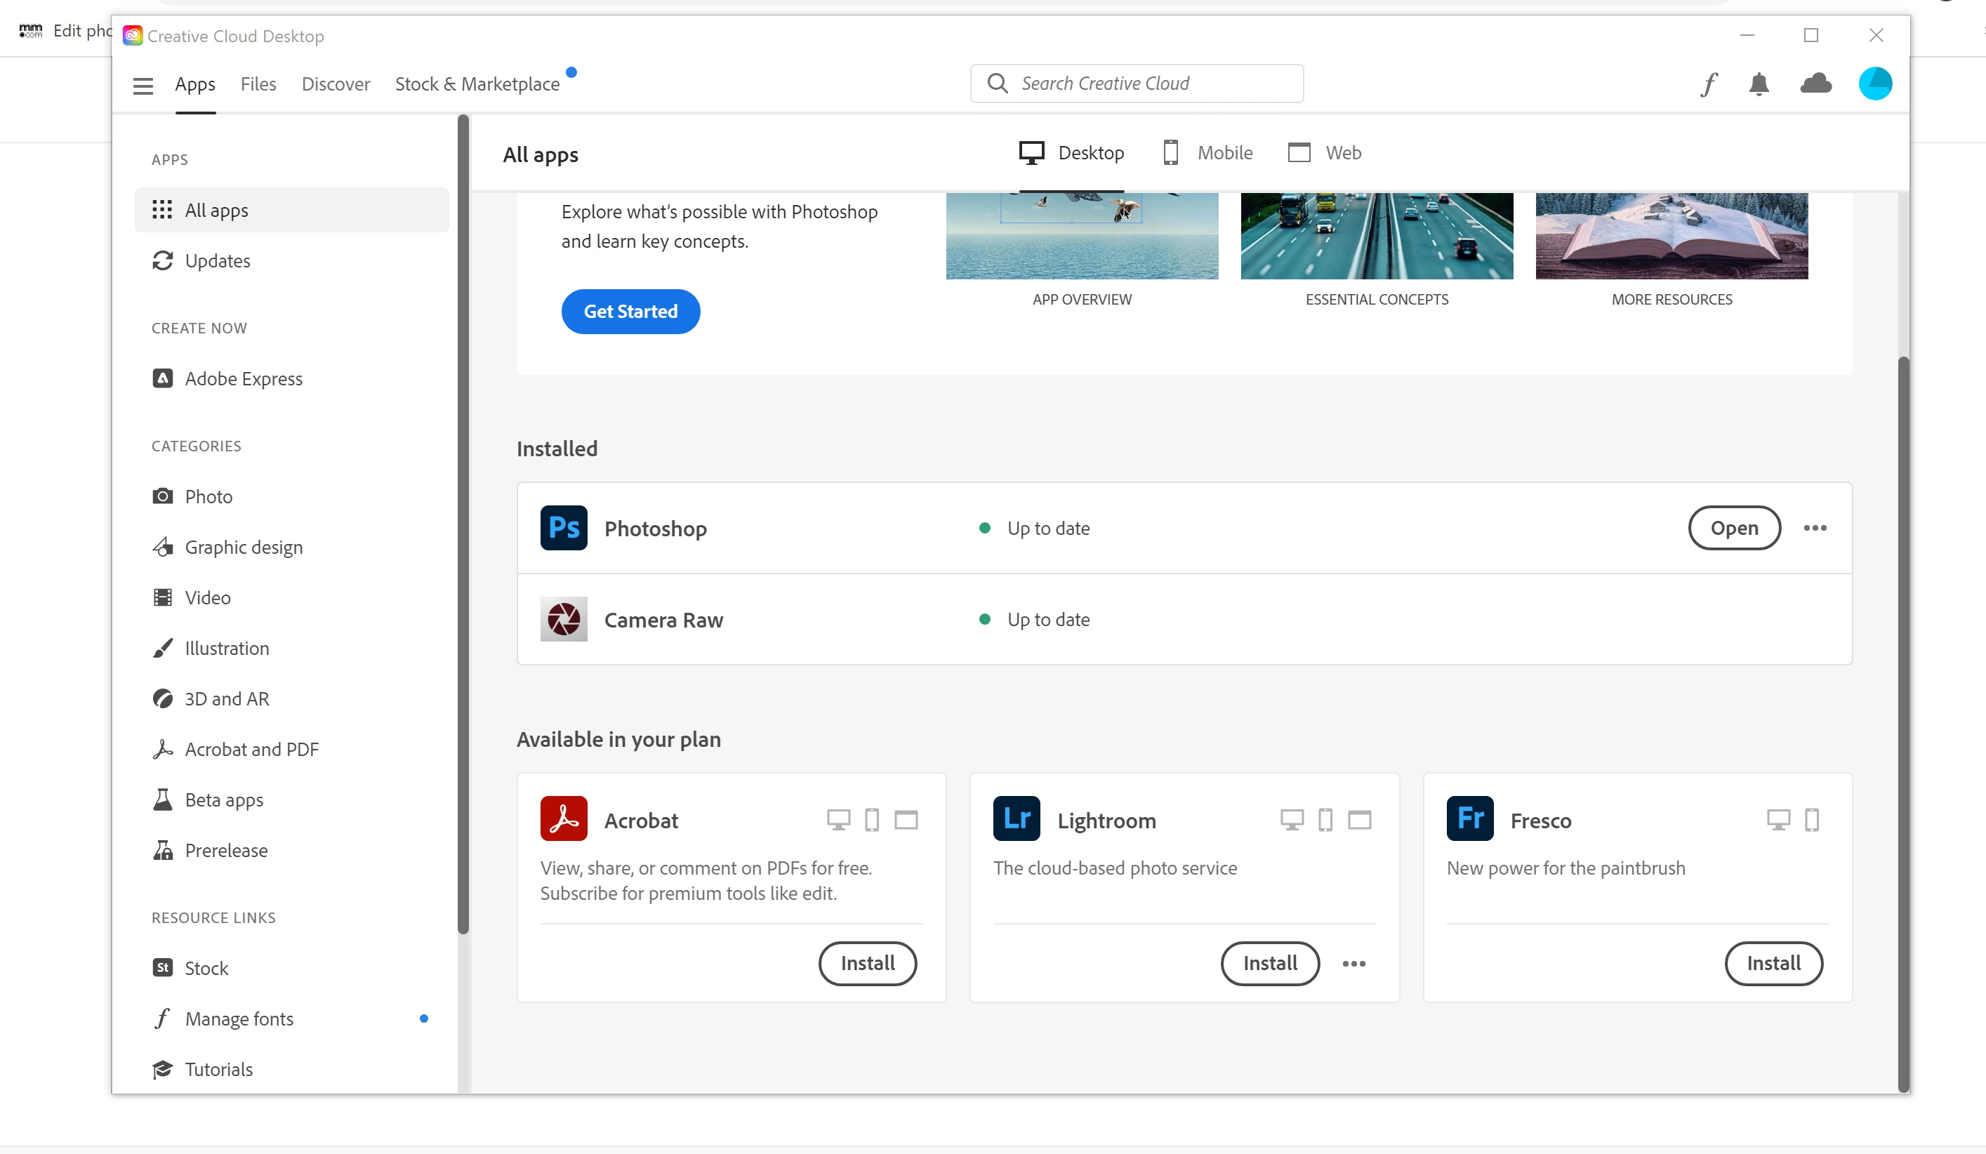Open the user profile avatar
1986x1154 pixels.
tap(1875, 84)
